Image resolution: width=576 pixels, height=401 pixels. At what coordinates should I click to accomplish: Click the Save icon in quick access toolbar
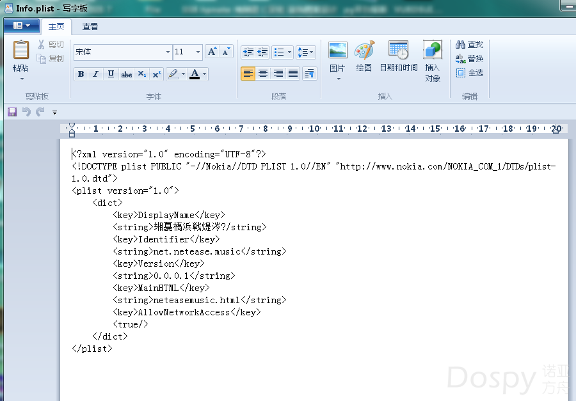12,112
